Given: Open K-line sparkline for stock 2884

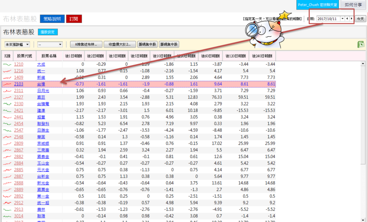Looking at the screenshot, I should click(x=7, y=163).
